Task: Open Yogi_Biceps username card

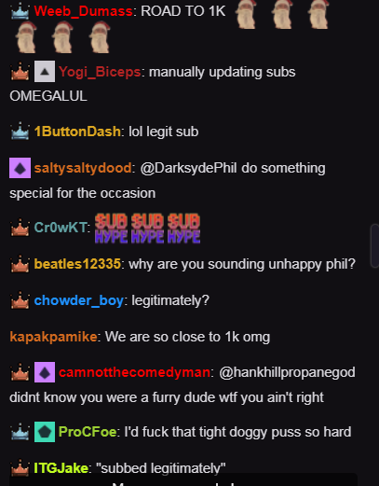Action: point(100,72)
